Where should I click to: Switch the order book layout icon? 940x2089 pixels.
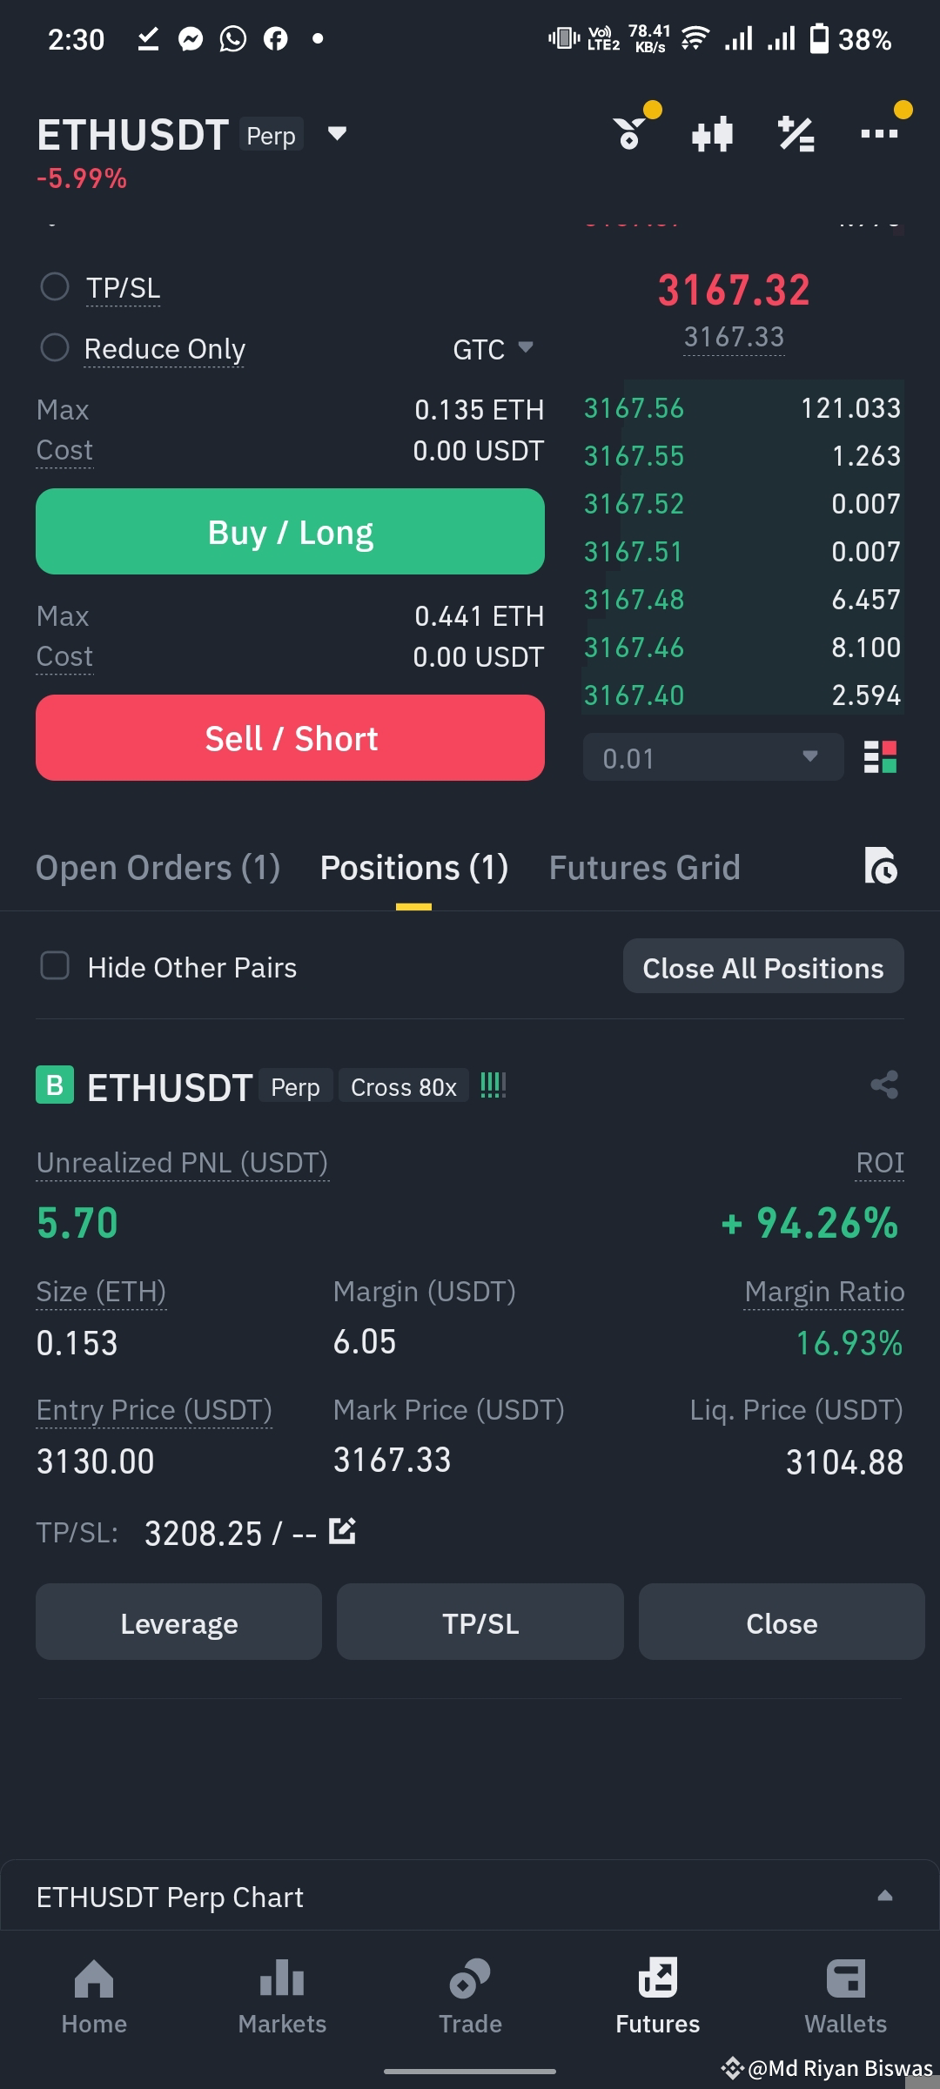click(x=880, y=757)
